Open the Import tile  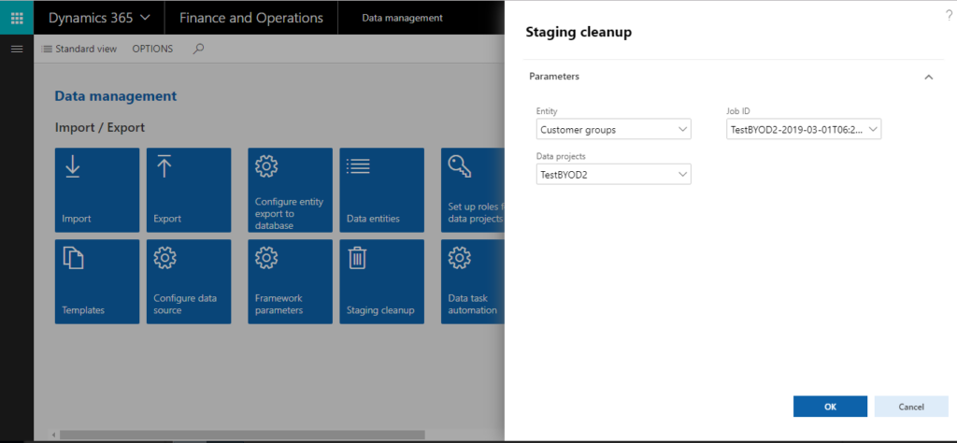pyautogui.click(x=97, y=190)
